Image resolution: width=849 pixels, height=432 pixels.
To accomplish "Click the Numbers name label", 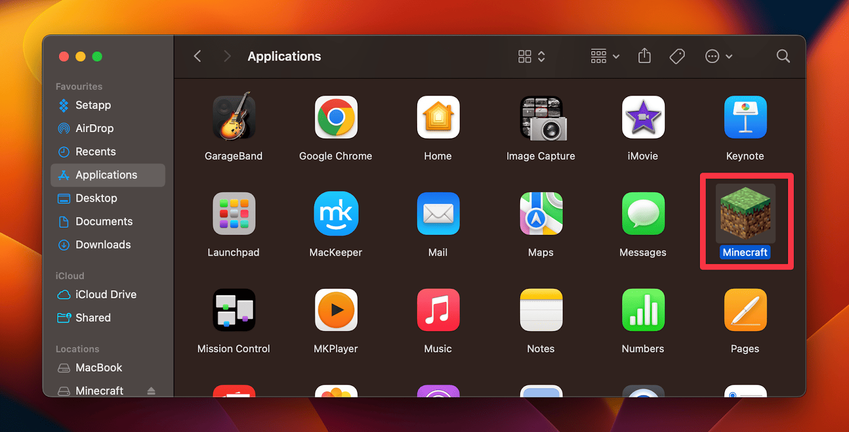I will (x=643, y=349).
